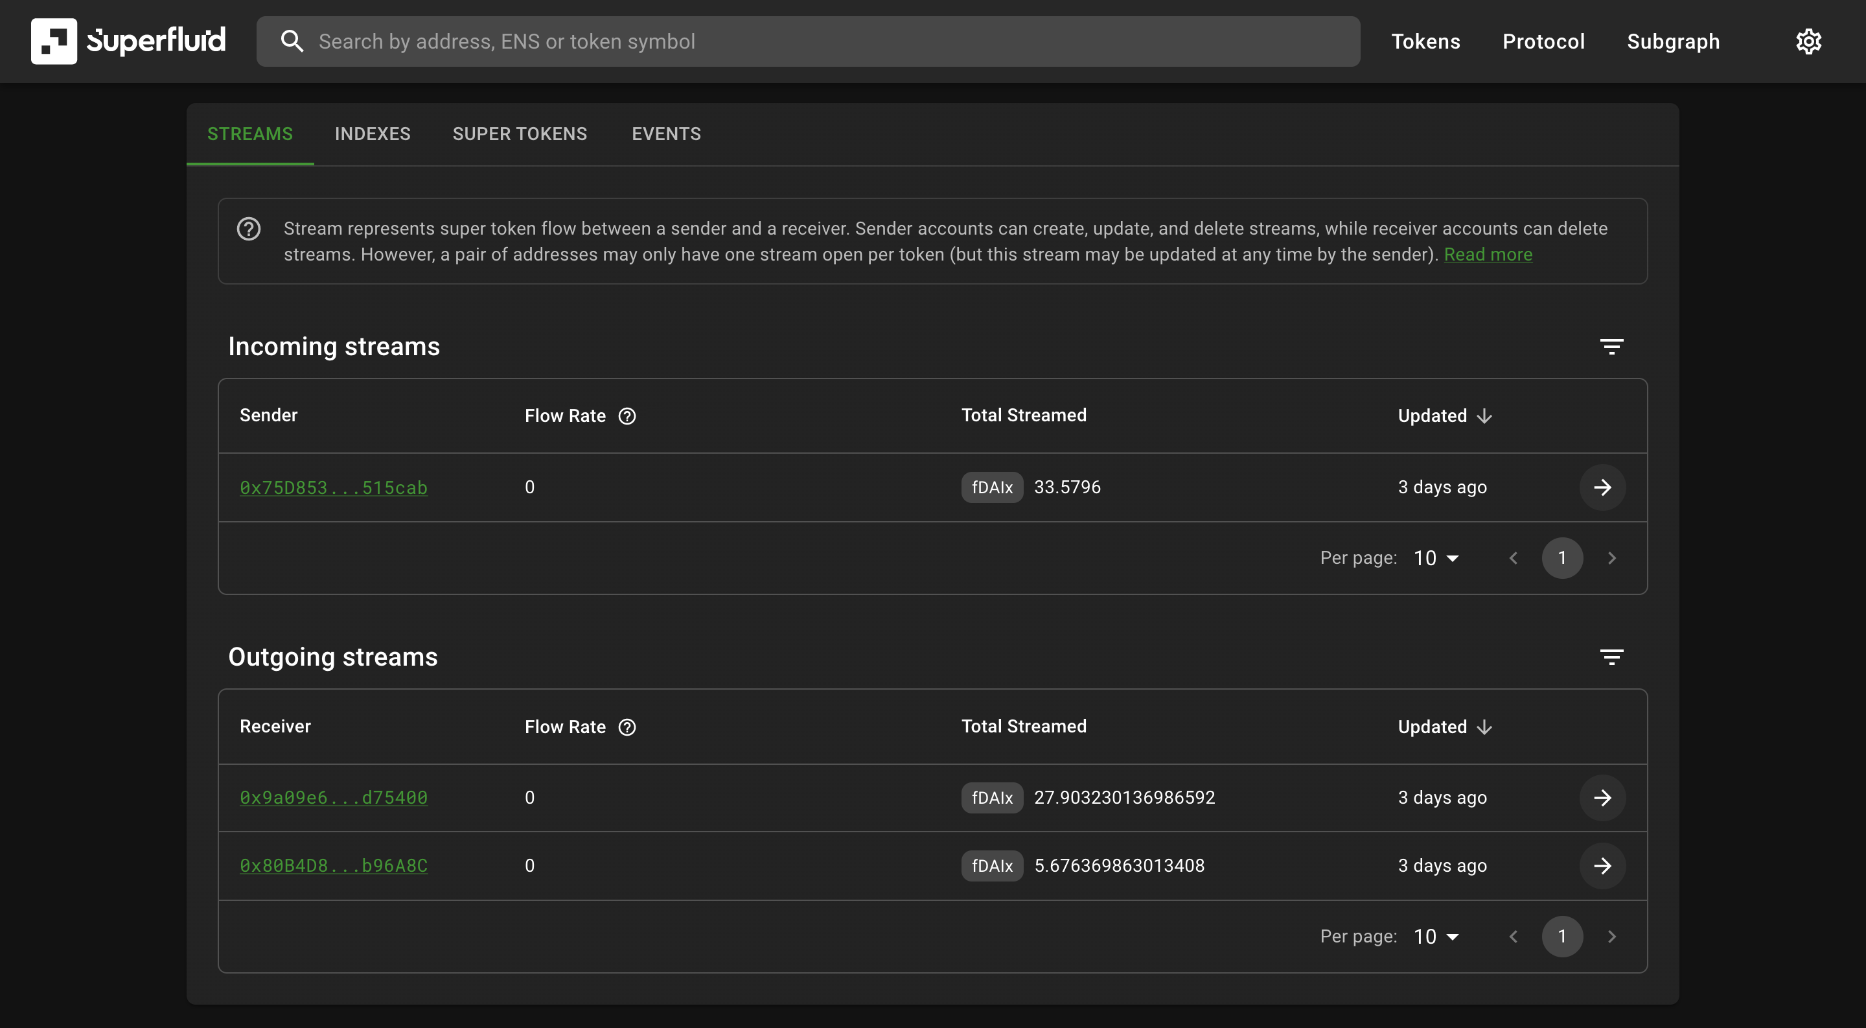The image size is (1866, 1028).
Task: Switch to the Streams tab
Action: (x=250, y=134)
